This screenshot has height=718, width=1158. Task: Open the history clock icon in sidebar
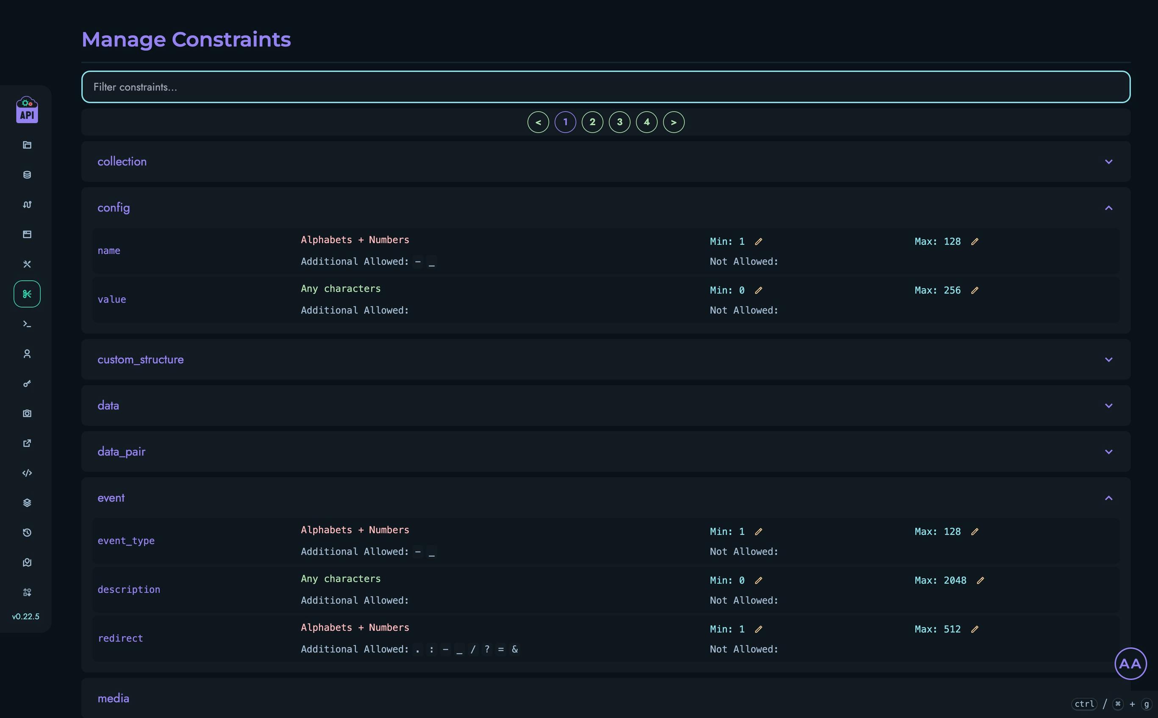coord(27,533)
